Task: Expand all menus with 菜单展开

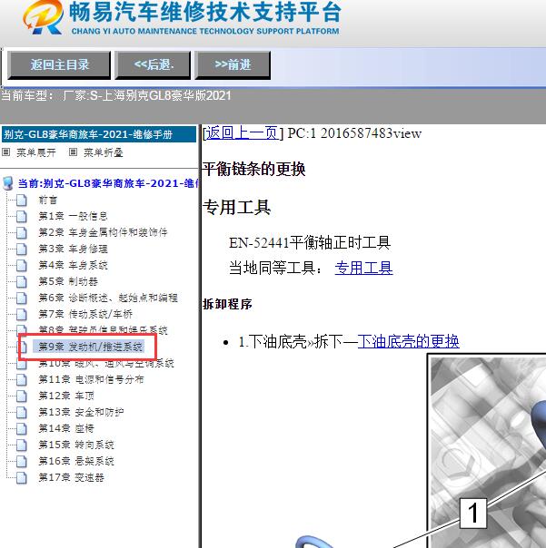Action: pyautogui.click(x=36, y=152)
